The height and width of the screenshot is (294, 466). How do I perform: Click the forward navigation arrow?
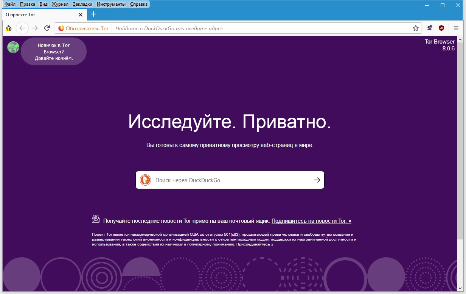coord(35,28)
